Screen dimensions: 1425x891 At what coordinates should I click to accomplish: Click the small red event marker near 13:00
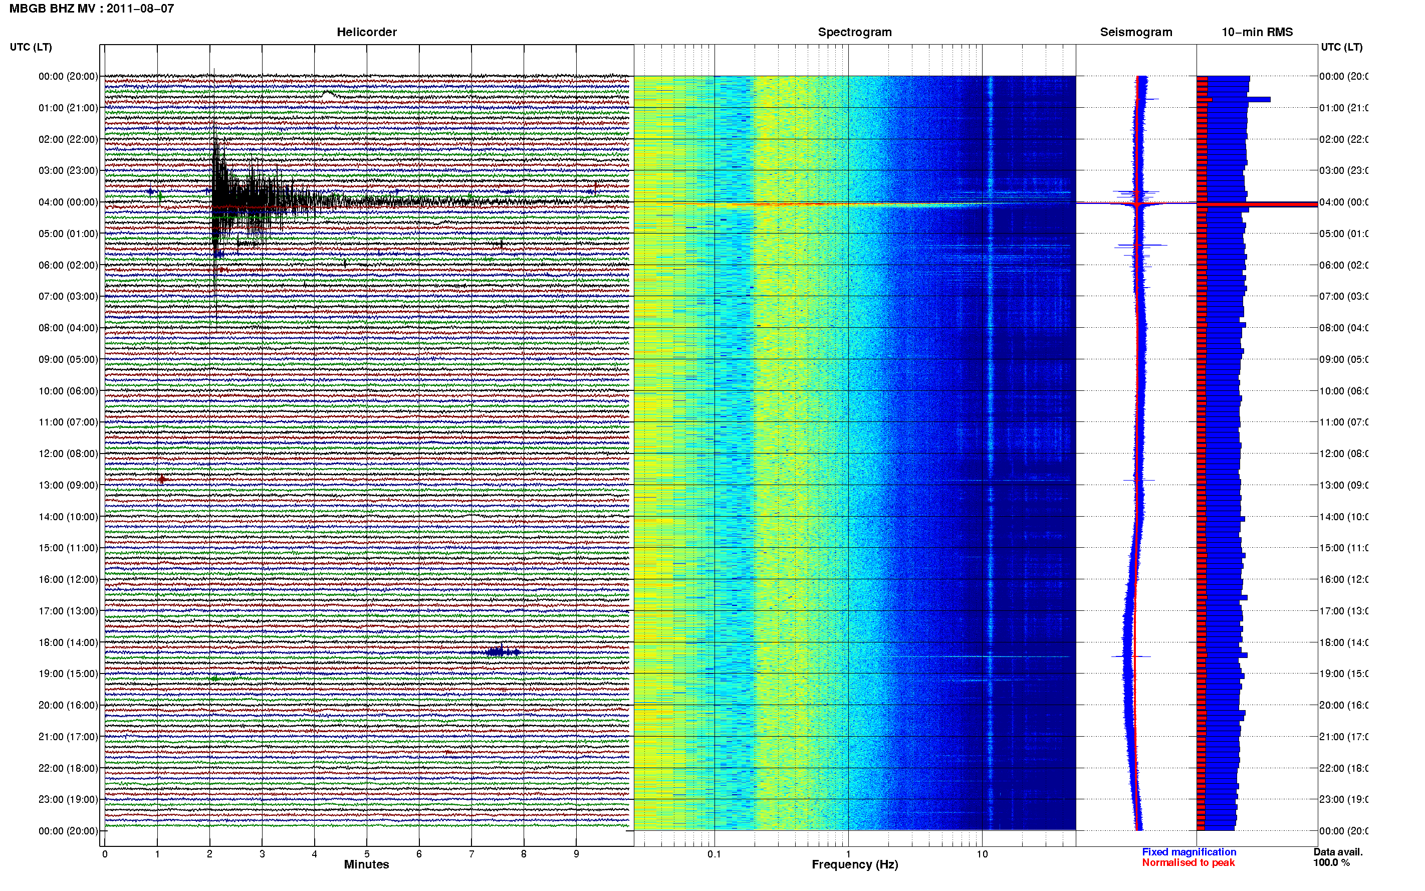tap(161, 479)
